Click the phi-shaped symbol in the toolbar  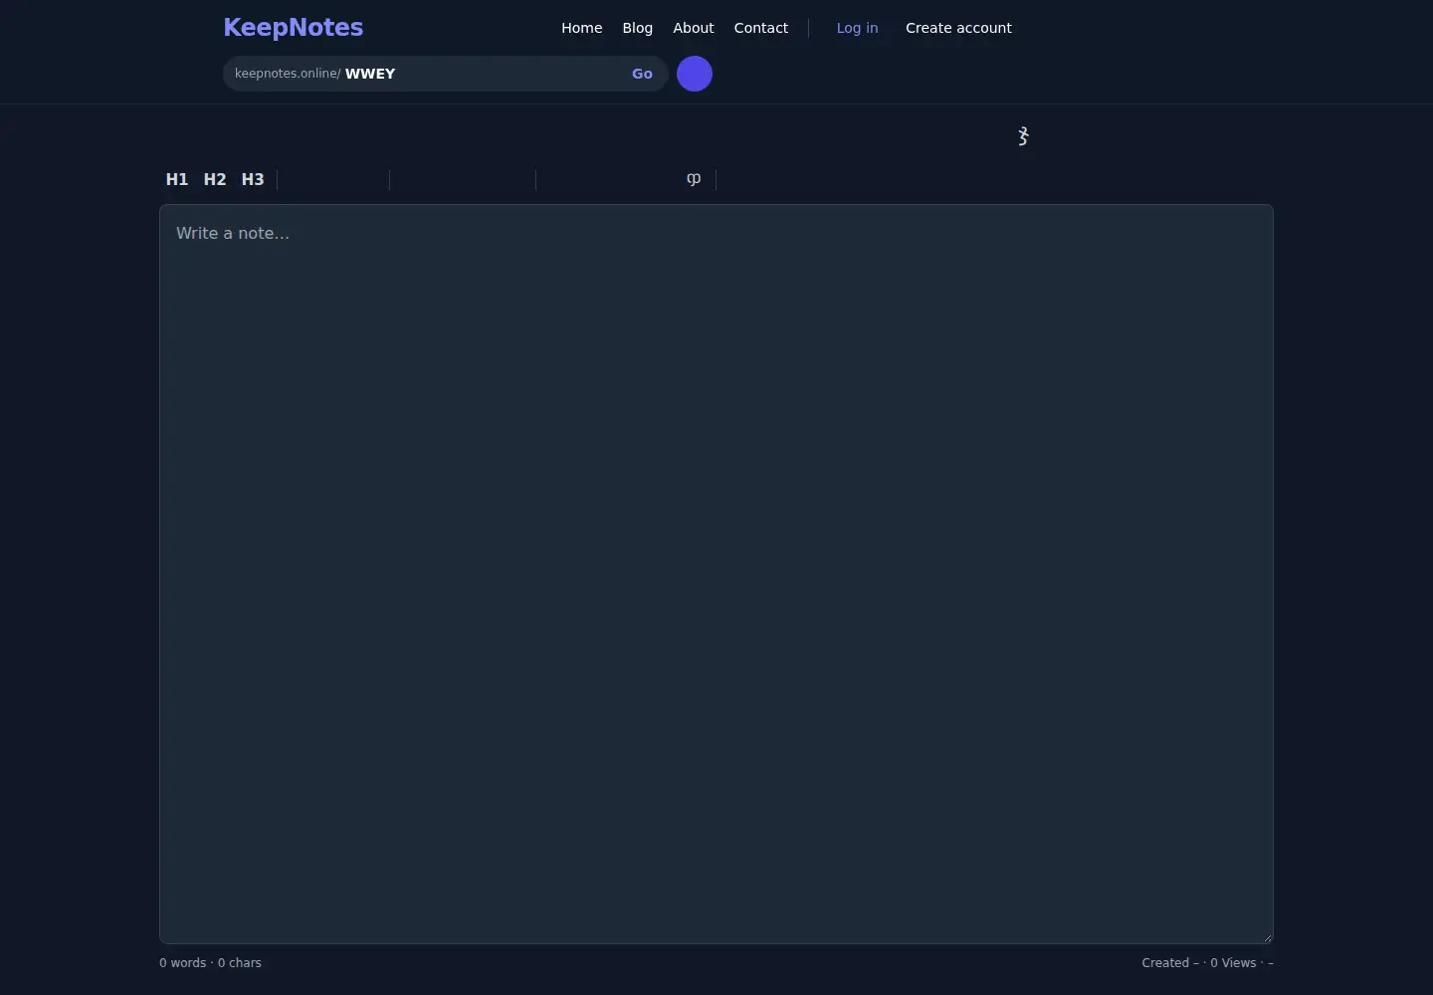tap(694, 179)
